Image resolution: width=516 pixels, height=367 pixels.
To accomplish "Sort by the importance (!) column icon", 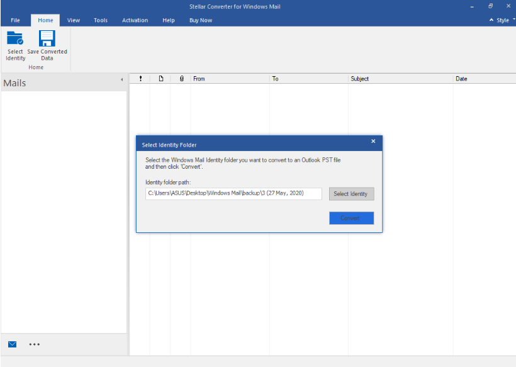I will tap(140, 78).
